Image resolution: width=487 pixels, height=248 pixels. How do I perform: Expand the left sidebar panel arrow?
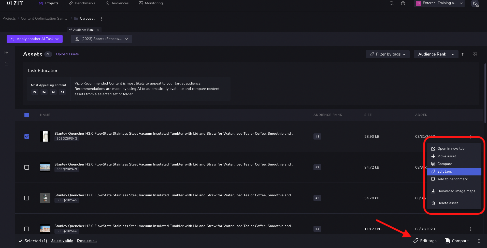[6, 52]
